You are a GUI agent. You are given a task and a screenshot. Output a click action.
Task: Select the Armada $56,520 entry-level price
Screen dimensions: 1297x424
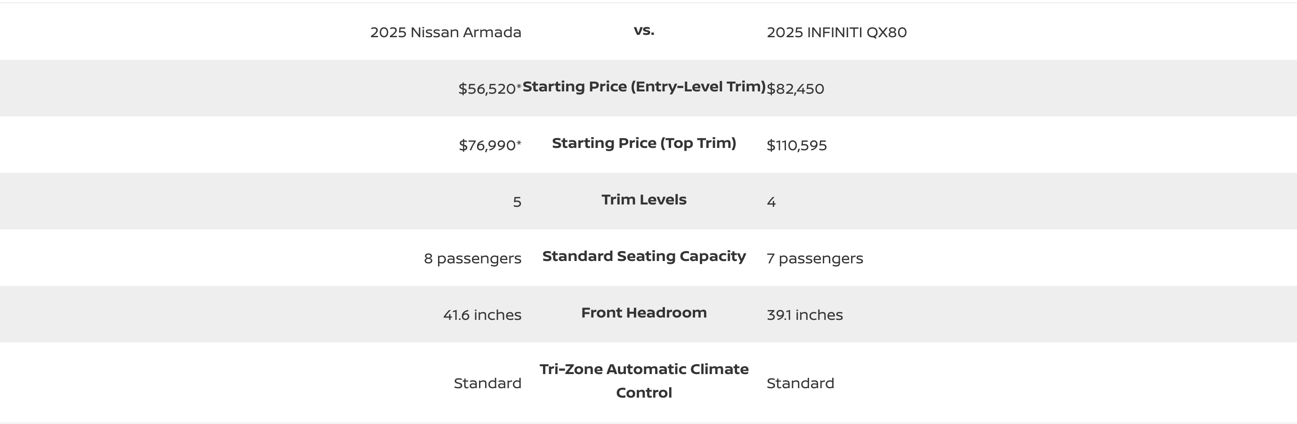487,89
